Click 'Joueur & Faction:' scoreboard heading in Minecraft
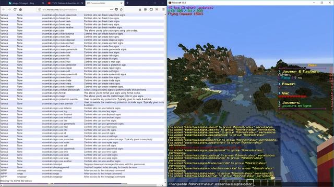Screen dimensions: 334x187 tap(301, 72)
